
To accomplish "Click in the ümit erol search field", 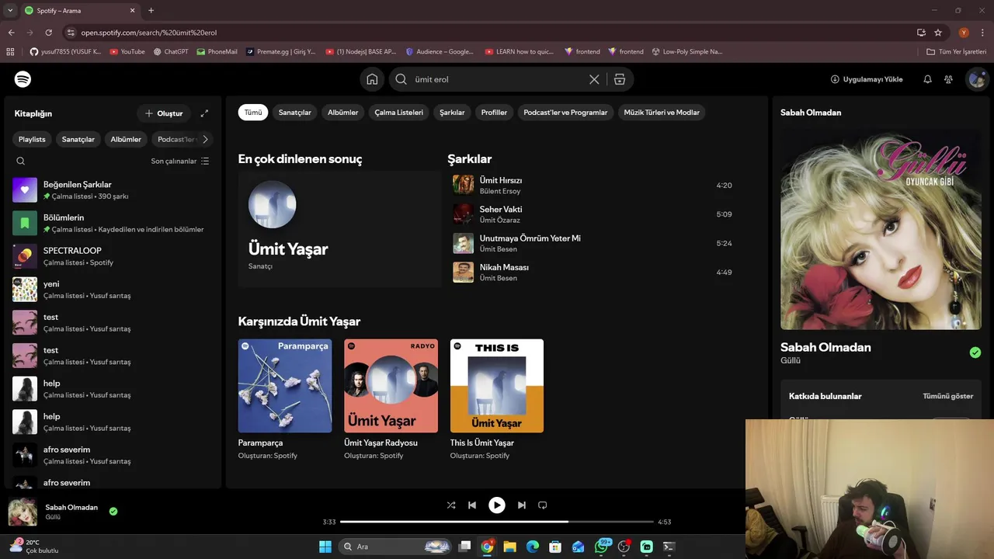I will click(x=497, y=79).
